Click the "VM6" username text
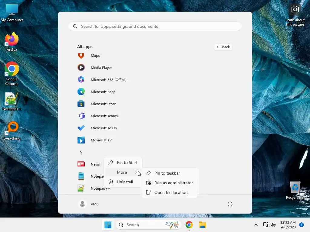The height and width of the screenshot is (232, 310). point(94,204)
